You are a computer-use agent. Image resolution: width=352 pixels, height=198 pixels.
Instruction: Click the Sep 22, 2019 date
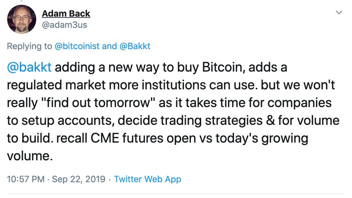79,179
